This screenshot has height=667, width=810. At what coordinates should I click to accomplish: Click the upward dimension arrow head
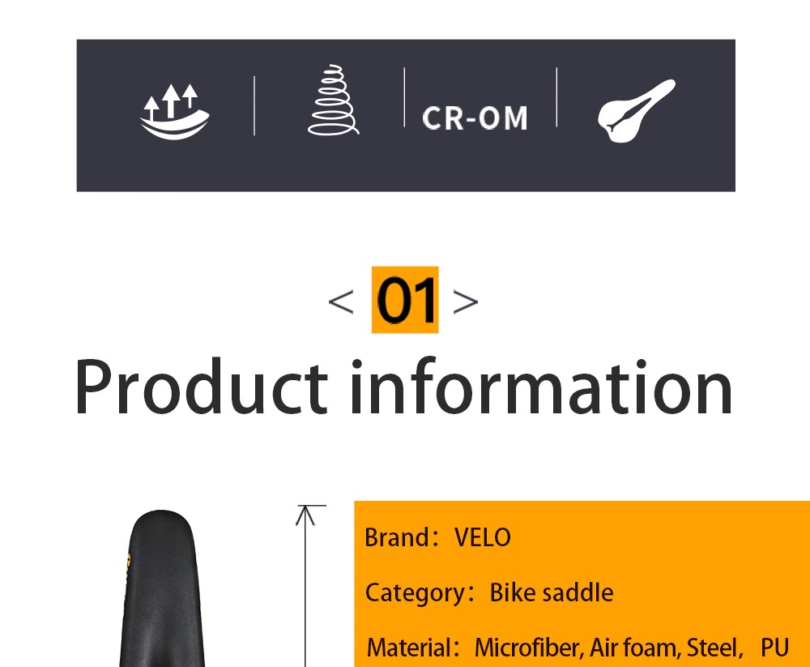click(305, 515)
